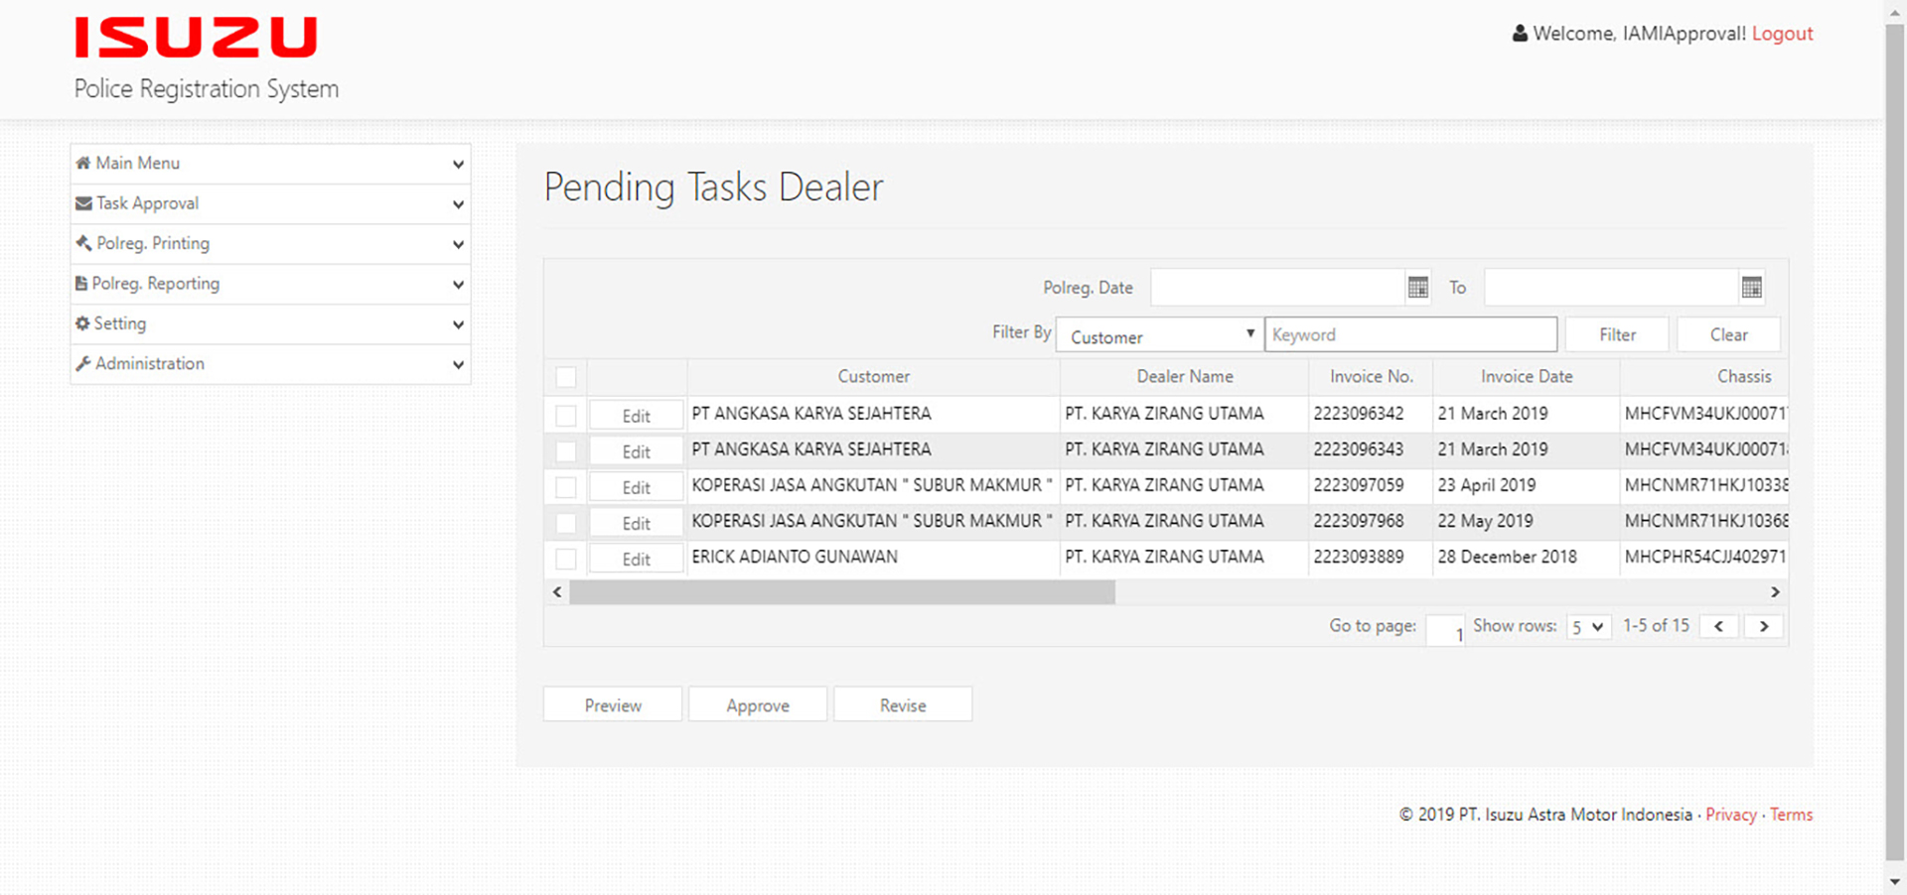The width and height of the screenshot is (1907, 895).
Task: Open the Show rows dropdown
Action: [1588, 627]
